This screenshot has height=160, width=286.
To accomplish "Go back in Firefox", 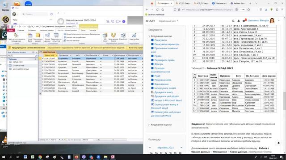I will [x=147, y=10].
